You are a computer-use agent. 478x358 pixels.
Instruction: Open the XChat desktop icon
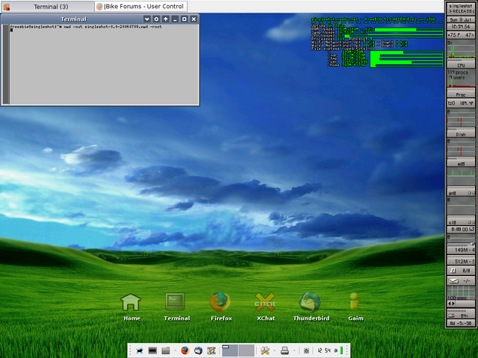(265, 307)
